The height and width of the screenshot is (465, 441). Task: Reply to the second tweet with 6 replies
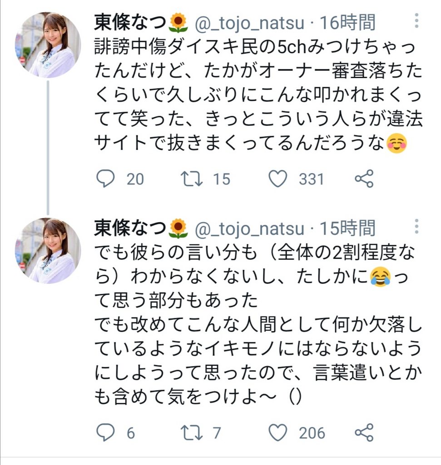click(x=105, y=432)
